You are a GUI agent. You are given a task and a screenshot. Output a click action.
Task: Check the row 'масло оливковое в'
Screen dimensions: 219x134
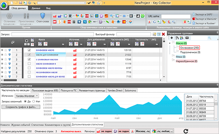29,64
